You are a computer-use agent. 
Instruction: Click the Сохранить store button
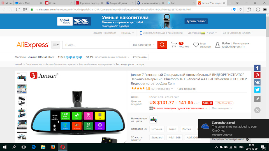pos(140,57)
